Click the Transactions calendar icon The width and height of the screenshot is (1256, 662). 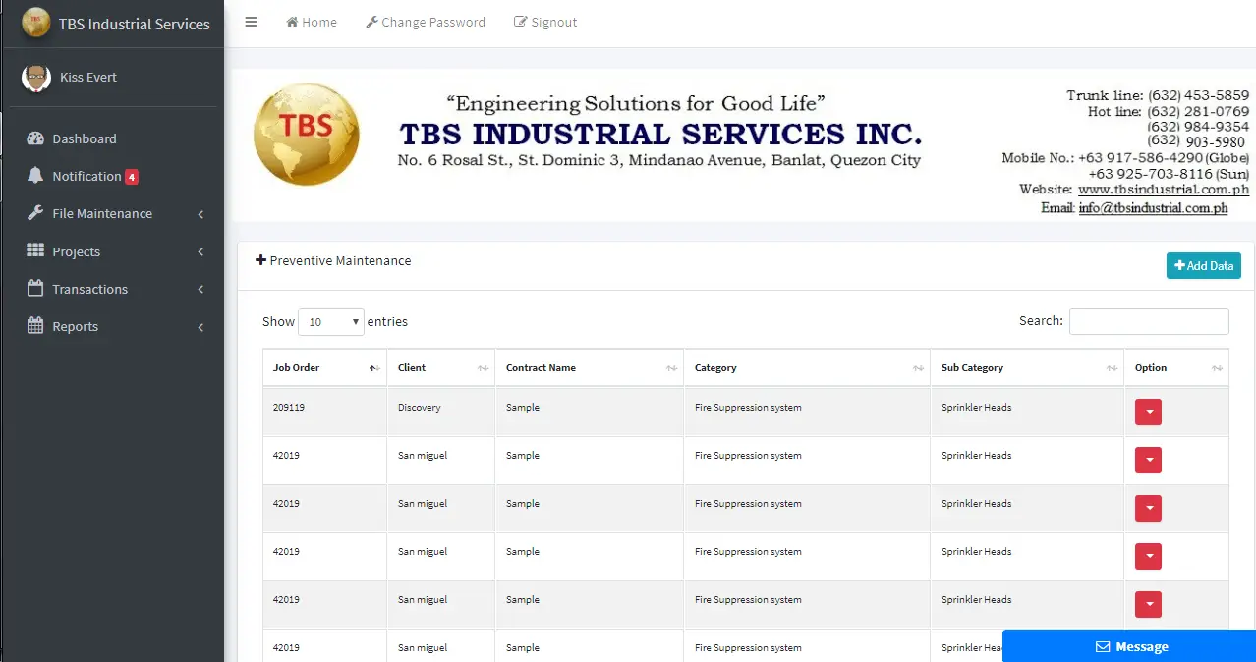point(35,288)
